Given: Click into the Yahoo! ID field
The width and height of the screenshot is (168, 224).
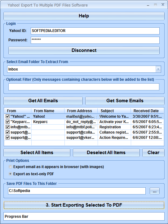Looking at the screenshot, I should [95, 31].
